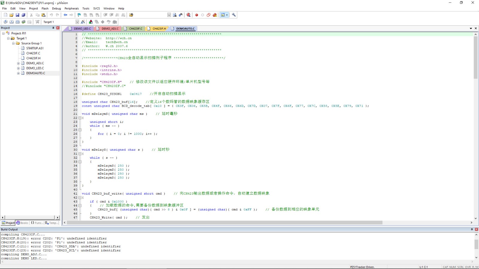The width and height of the screenshot is (479, 269).
Task: Open the Flash menu
Action: coord(45,8)
